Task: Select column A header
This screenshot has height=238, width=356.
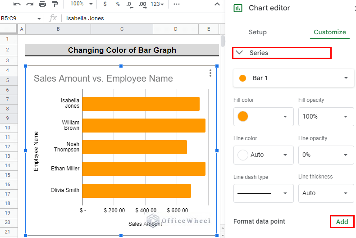Action: pyautogui.click(x=22, y=29)
